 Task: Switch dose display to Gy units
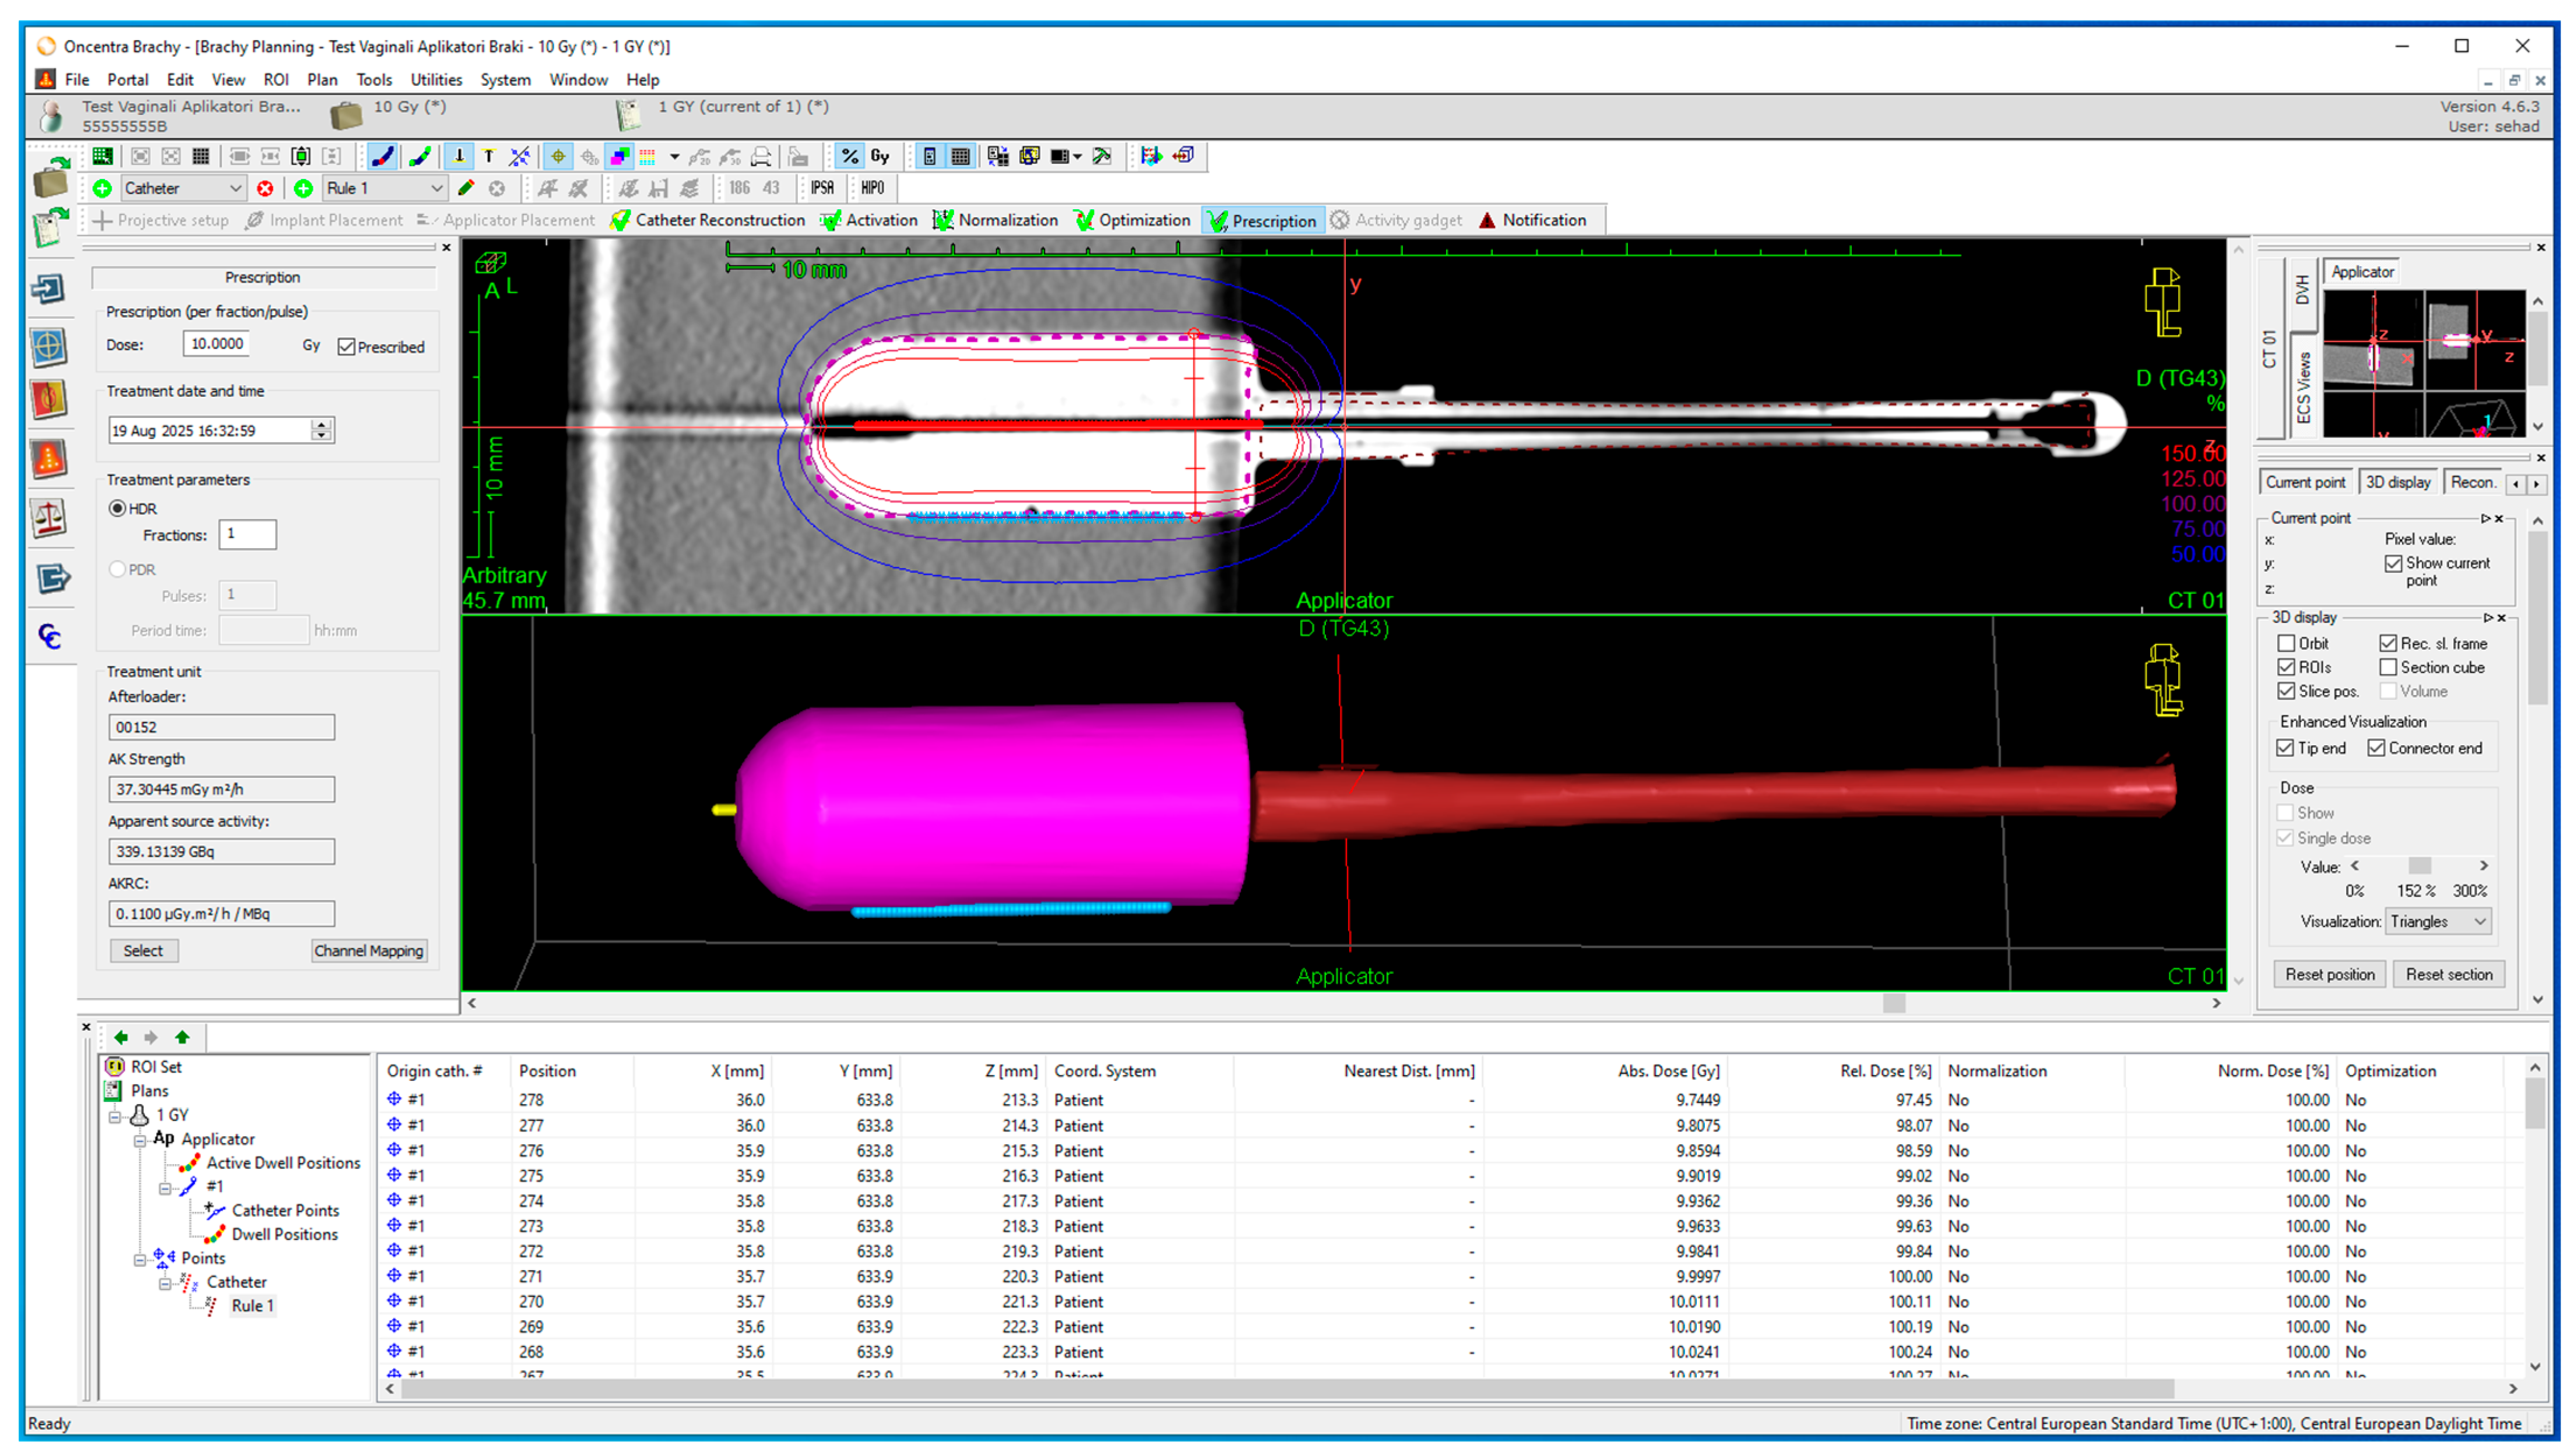click(x=880, y=156)
